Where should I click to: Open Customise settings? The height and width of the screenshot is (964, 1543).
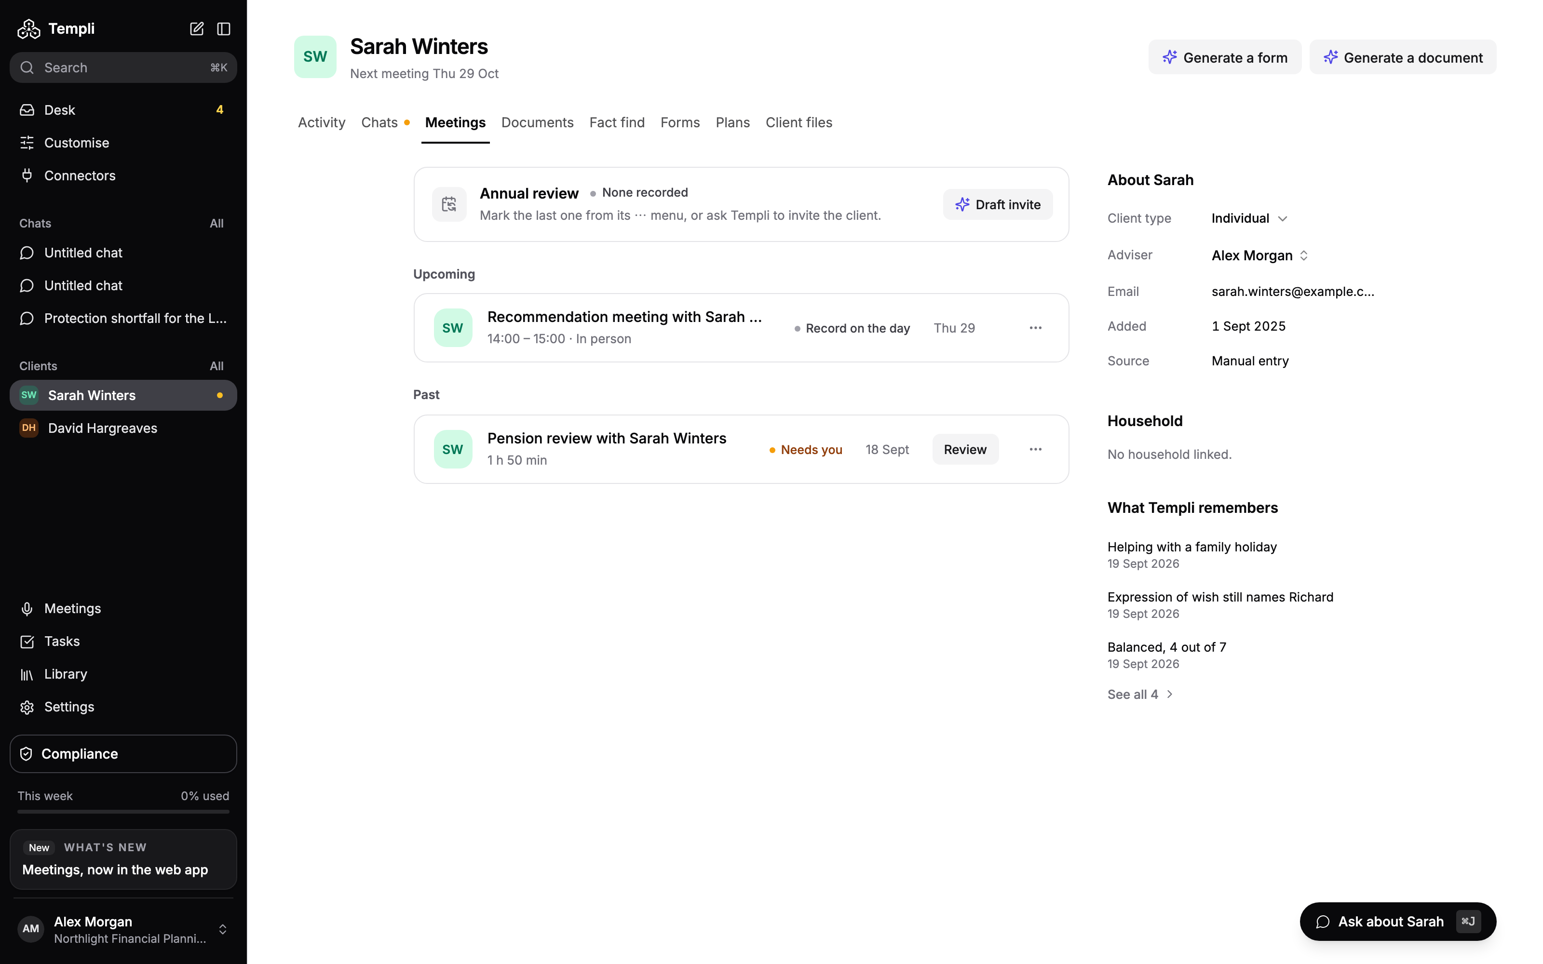point(123,143)
